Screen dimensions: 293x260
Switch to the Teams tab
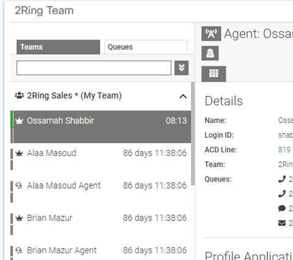coord(58,47)
